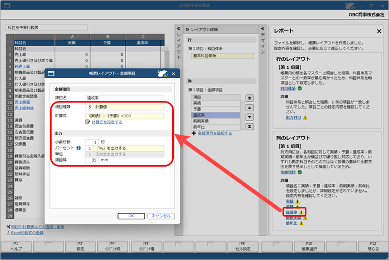Click the 項目幅 field showing 35
The height and width of the screenshot is (260, 389).
pyautogui.click(x=92, y=160)
